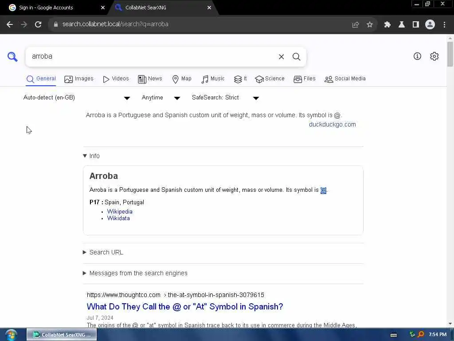Viewport: 454px width, 341px height.
Task: Click the Chrome labs flask icon
Action: (x=401, y=24)
